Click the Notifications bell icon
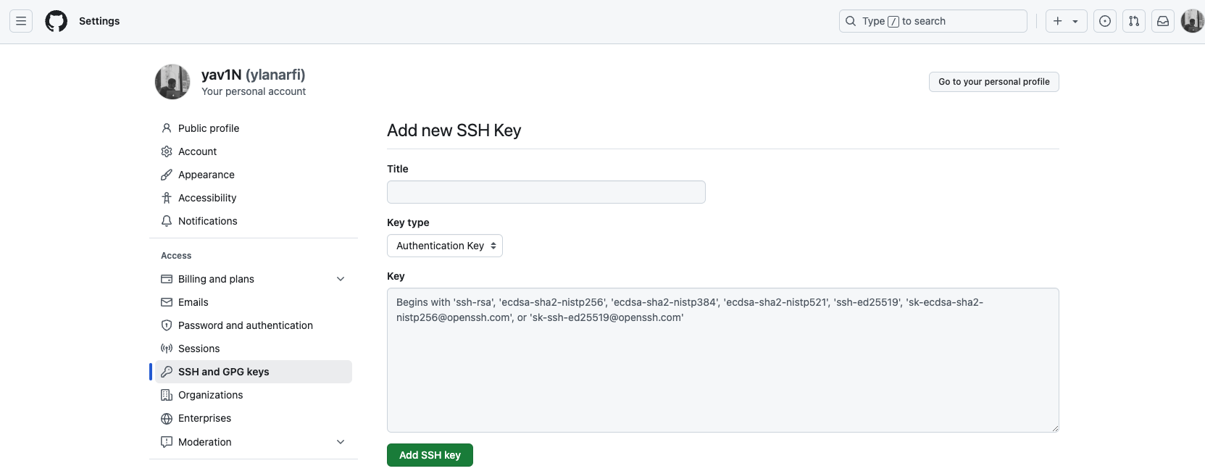The image size is (1205, 471). (167, 221)
